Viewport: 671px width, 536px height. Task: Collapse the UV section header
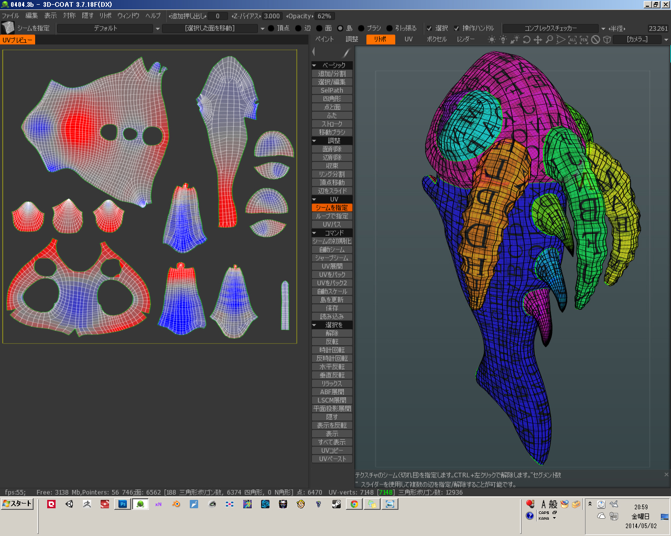(x=332, y=199)
